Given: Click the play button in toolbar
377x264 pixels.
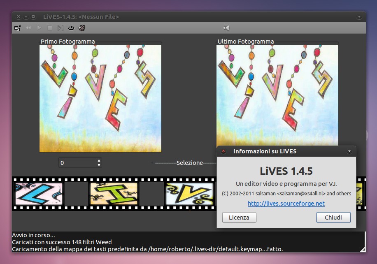Looking at the screenshot, I should pos(39,28).
